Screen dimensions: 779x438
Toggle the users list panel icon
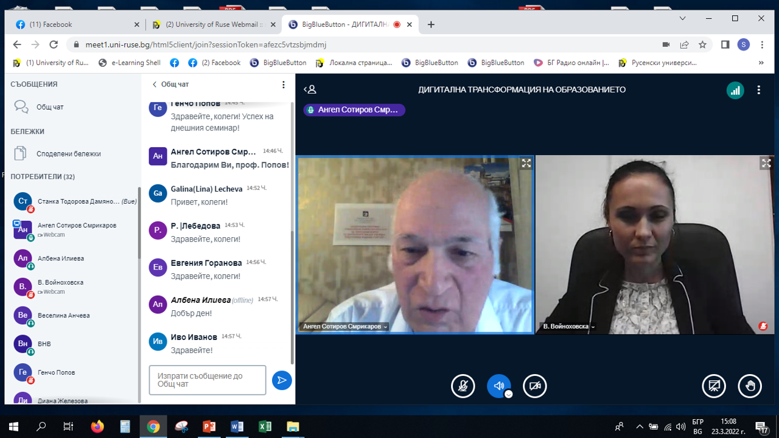310,89
